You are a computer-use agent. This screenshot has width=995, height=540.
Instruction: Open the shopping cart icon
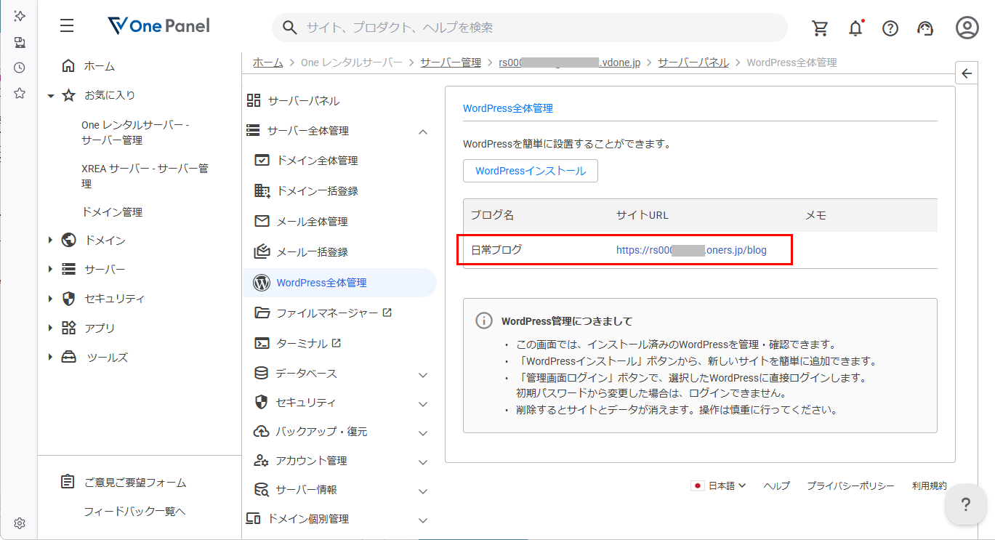pos(820,28)
